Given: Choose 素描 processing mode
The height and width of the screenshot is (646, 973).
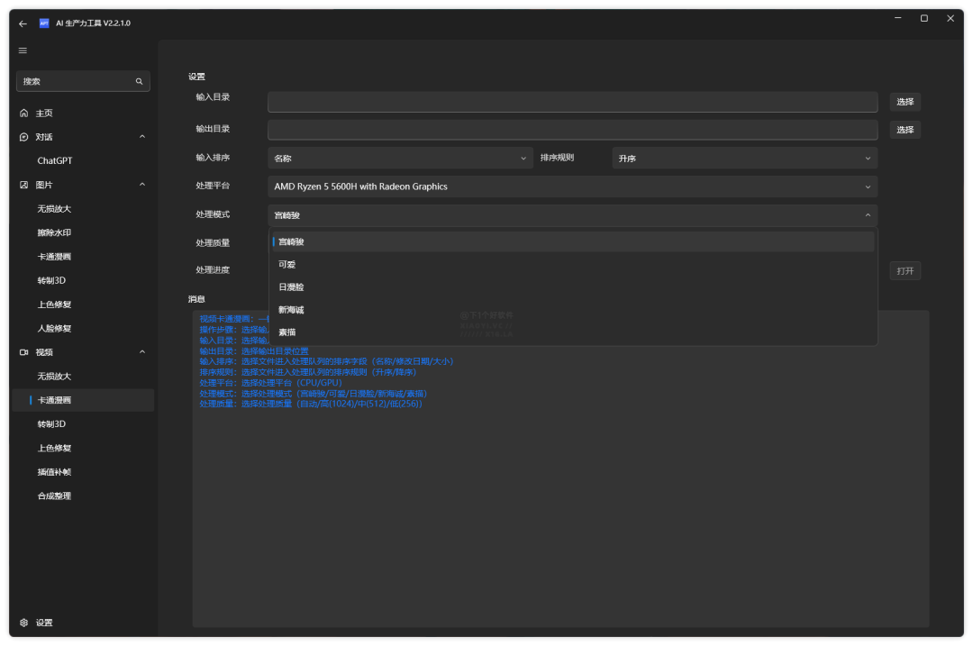Looking at the screenshot, I should click(573, 332).
